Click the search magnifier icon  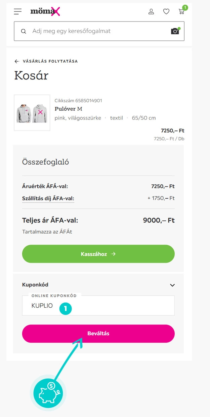[x=24, y=31]
